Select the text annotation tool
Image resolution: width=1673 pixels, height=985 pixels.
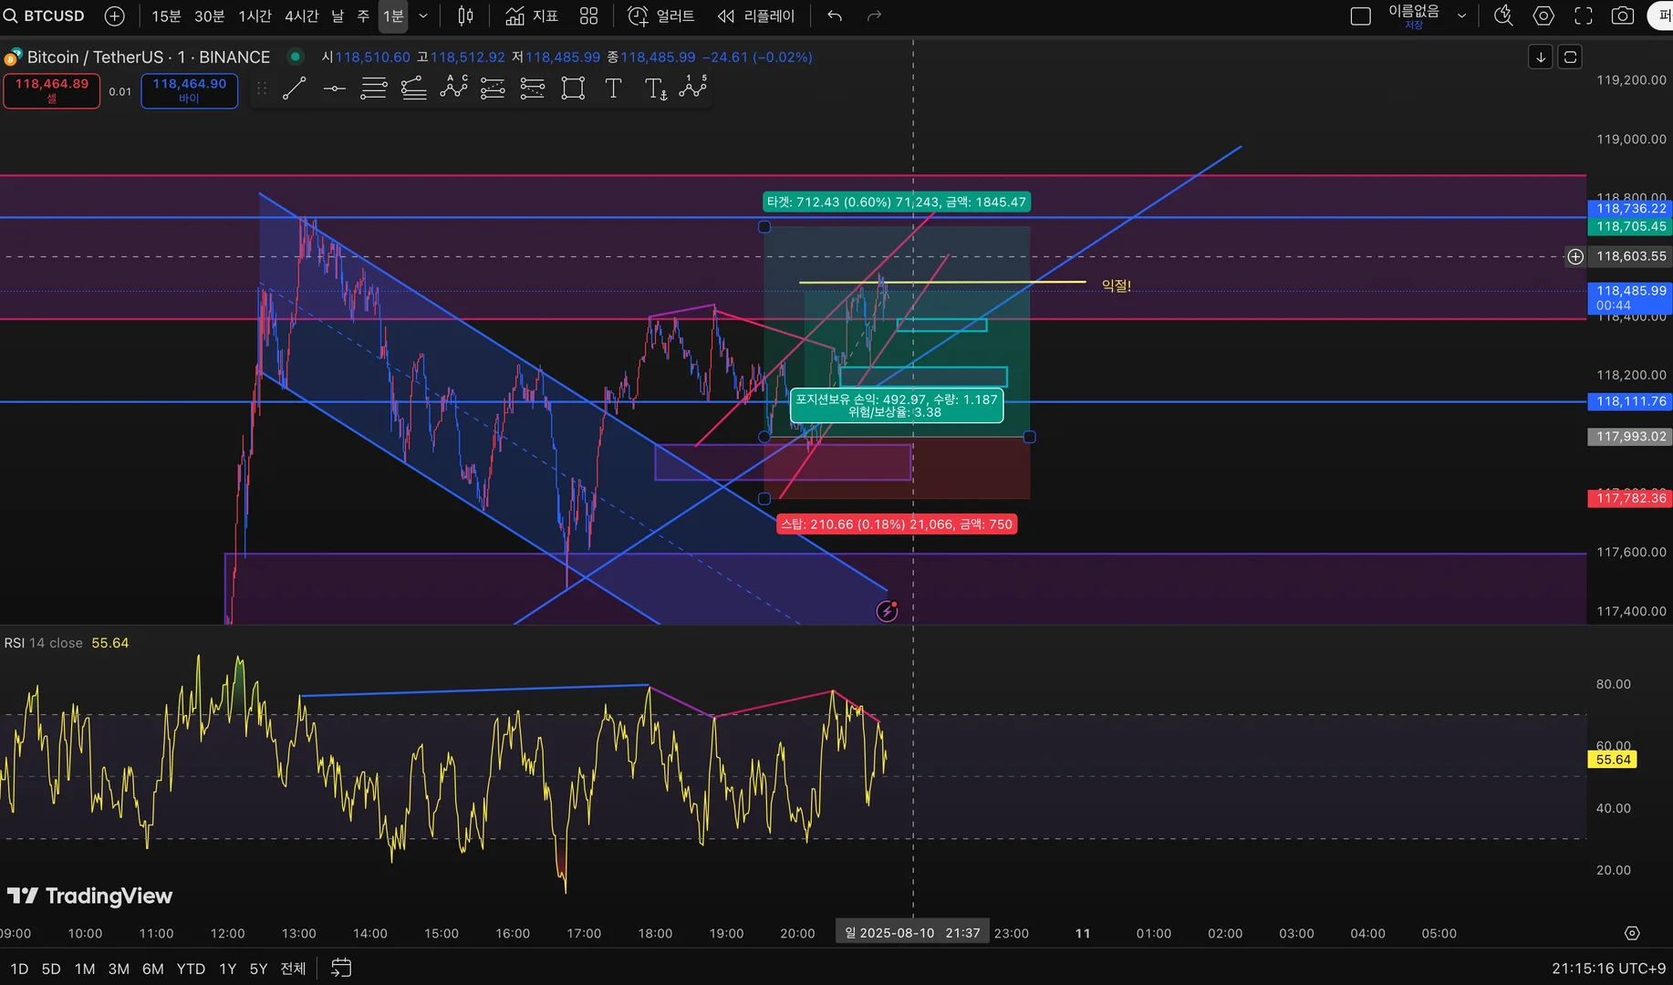[613, 88]
